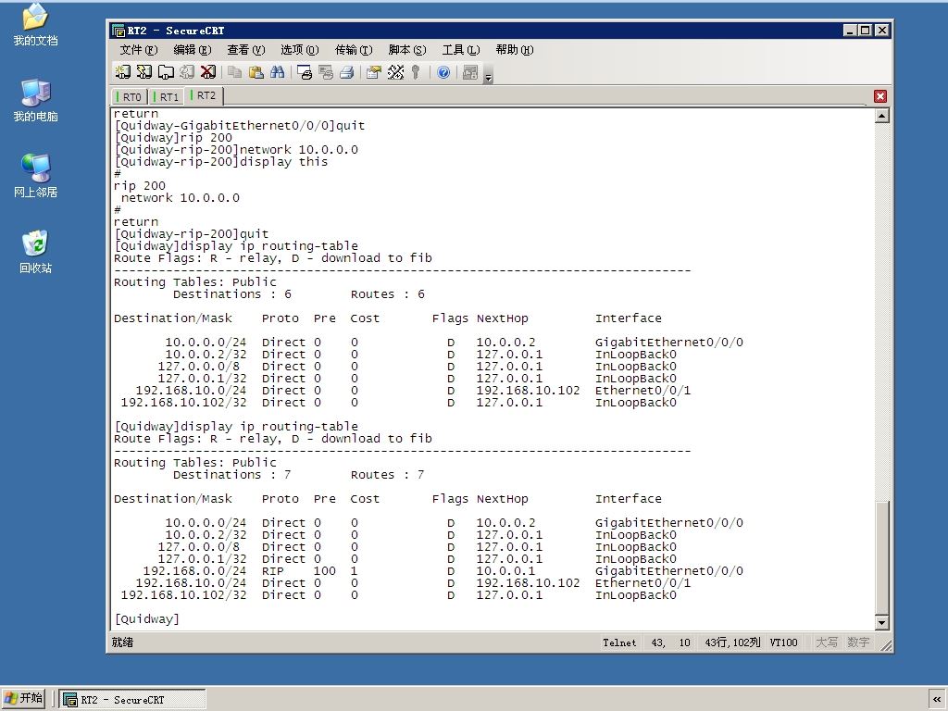This screenshot has height=711, width=948.
Task: Select the 我的文档 desktop icon
Action: point(36,25)
